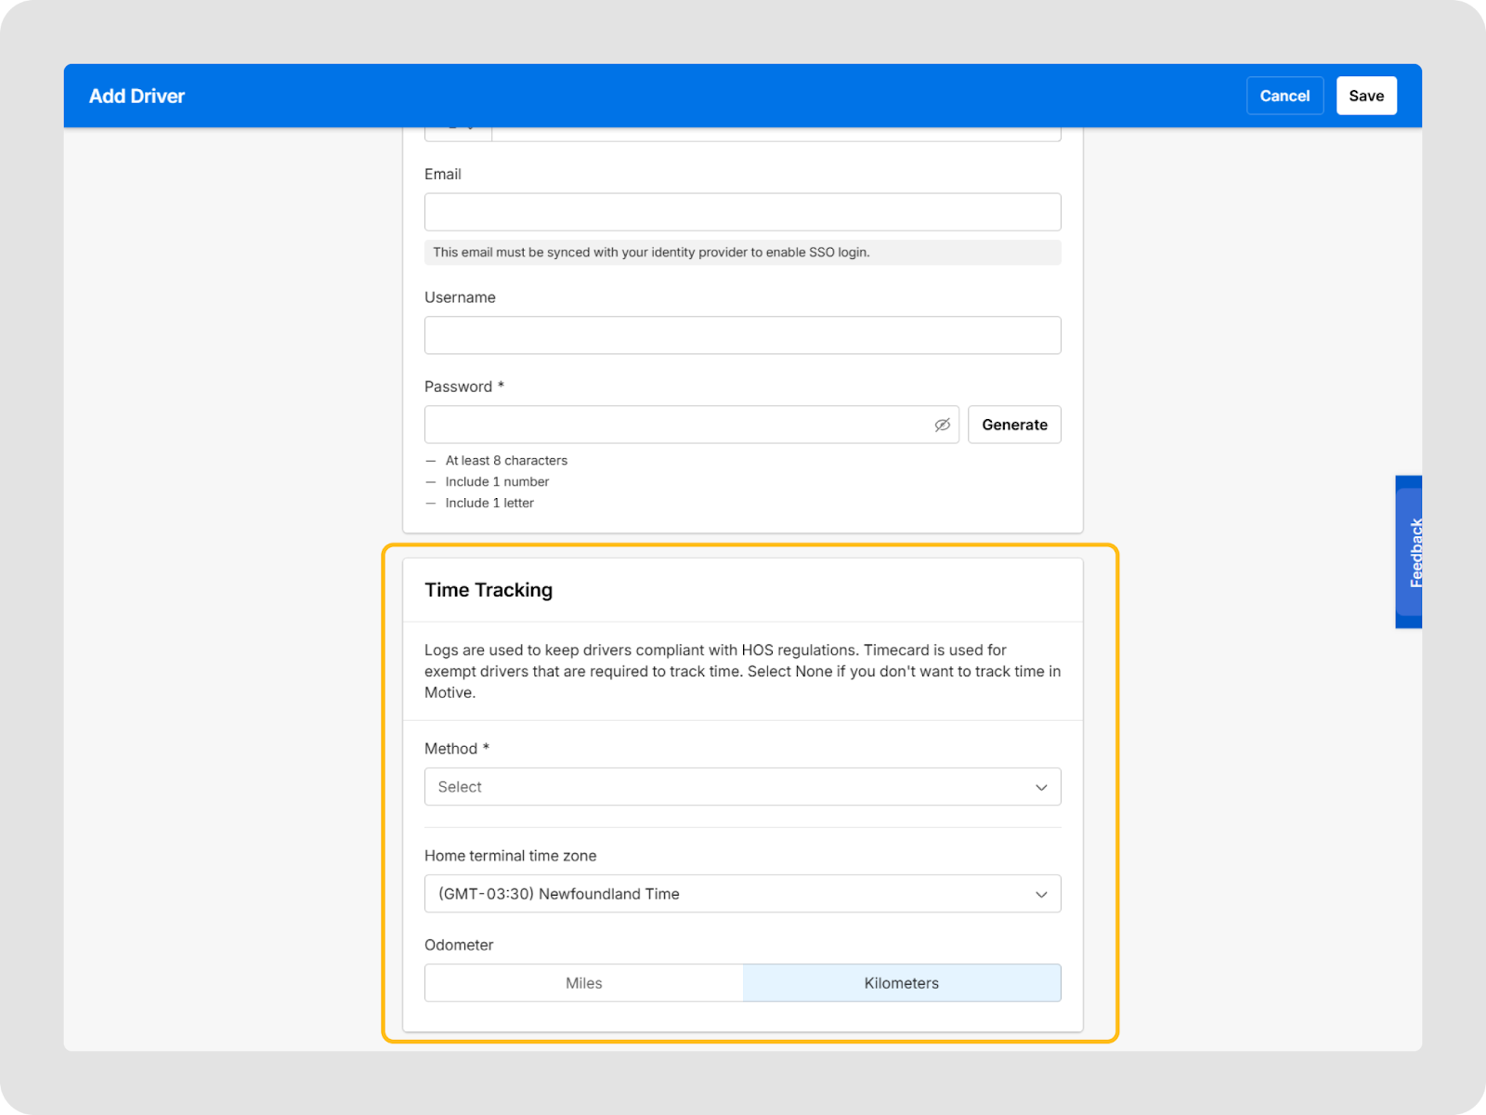The width and height of the screenshot is (1486, 1115).
Task: Click the Home terminal time zone label
Action: (510, 856)
